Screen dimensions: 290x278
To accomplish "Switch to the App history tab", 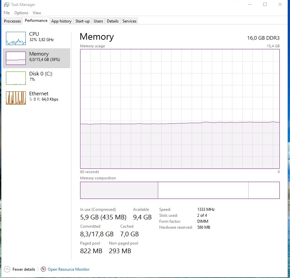I will (61, 21).
